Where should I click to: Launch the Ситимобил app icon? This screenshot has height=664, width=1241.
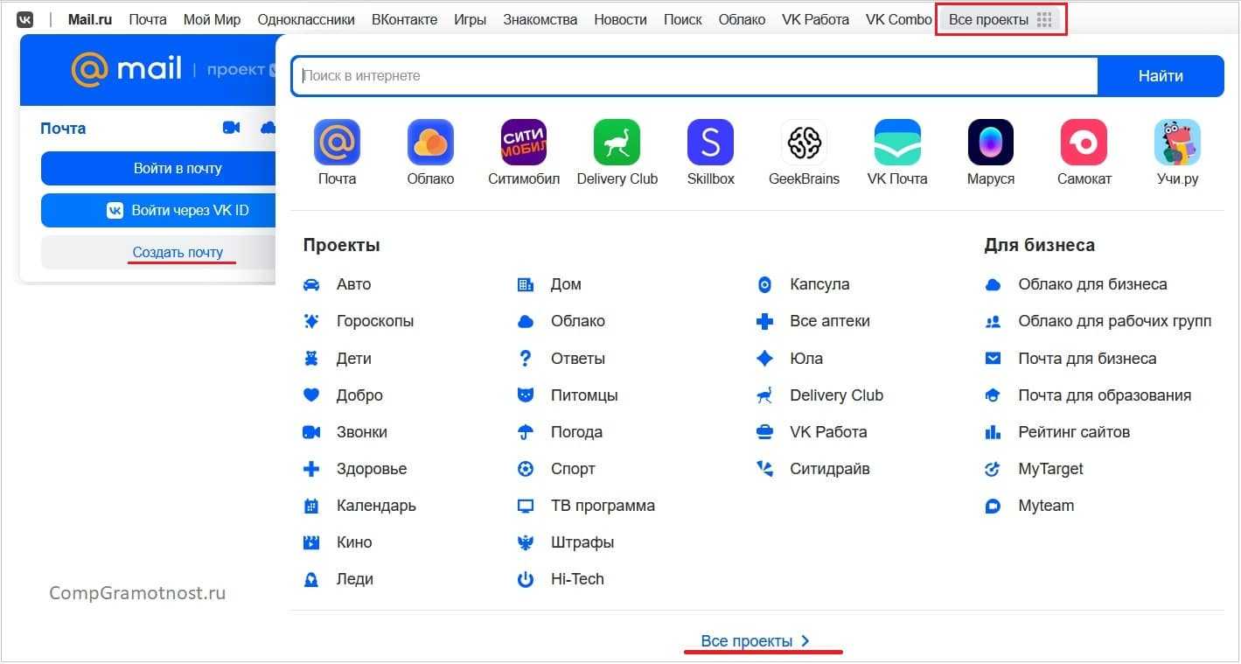[523, 143]
